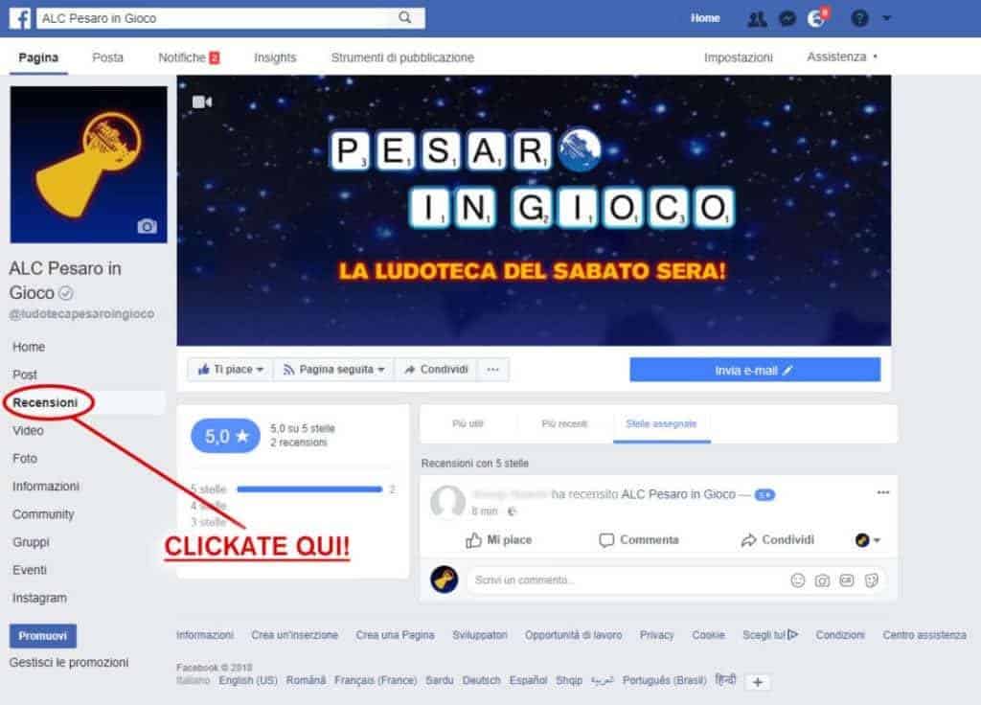981x705 pixels.
Task: Open the emoji picker in the comment box
Action: [x=798, y=580]
